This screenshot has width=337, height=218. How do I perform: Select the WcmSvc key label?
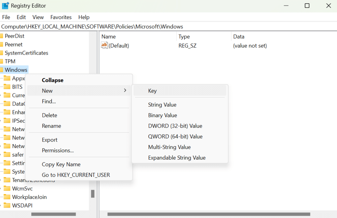[x=22, y=188]
